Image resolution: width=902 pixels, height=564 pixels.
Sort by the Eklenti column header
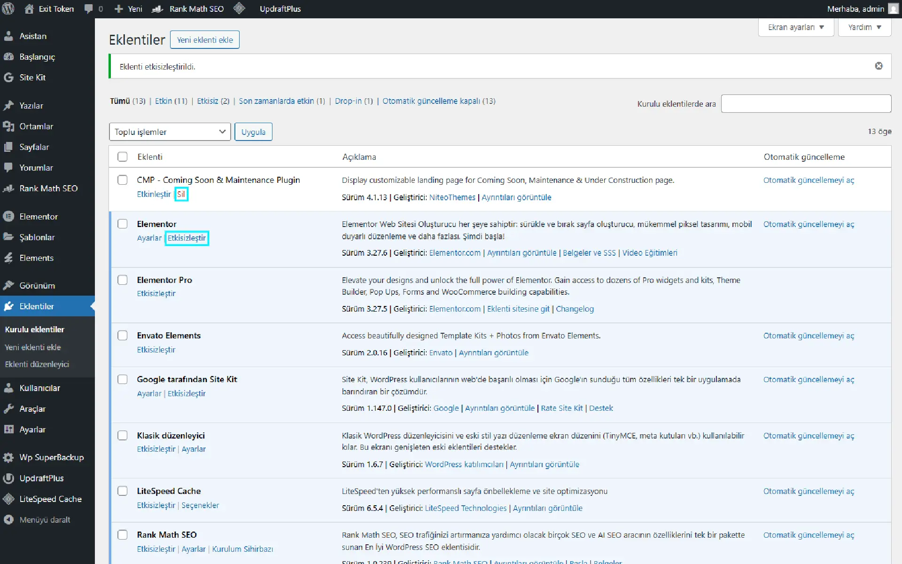(x=150, y=157)
